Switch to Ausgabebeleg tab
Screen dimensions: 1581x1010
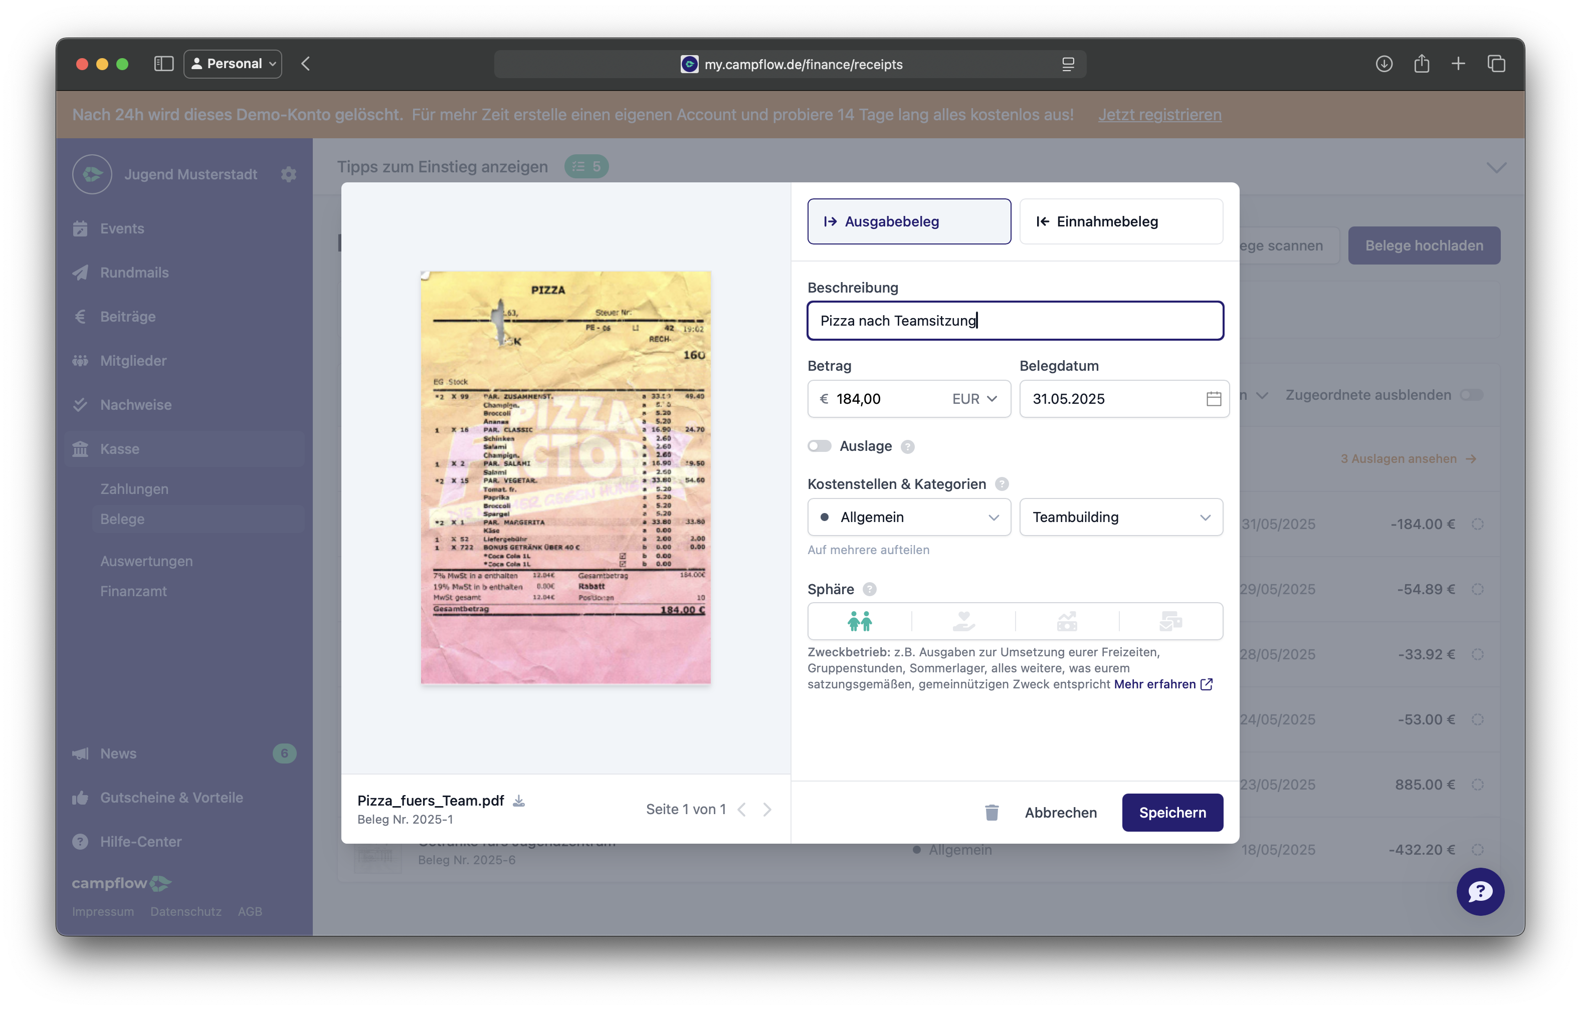click(909, 221)
